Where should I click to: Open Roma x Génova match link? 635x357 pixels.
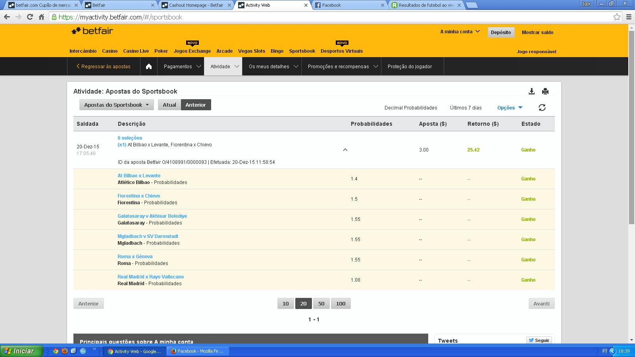tap(135, 256)
